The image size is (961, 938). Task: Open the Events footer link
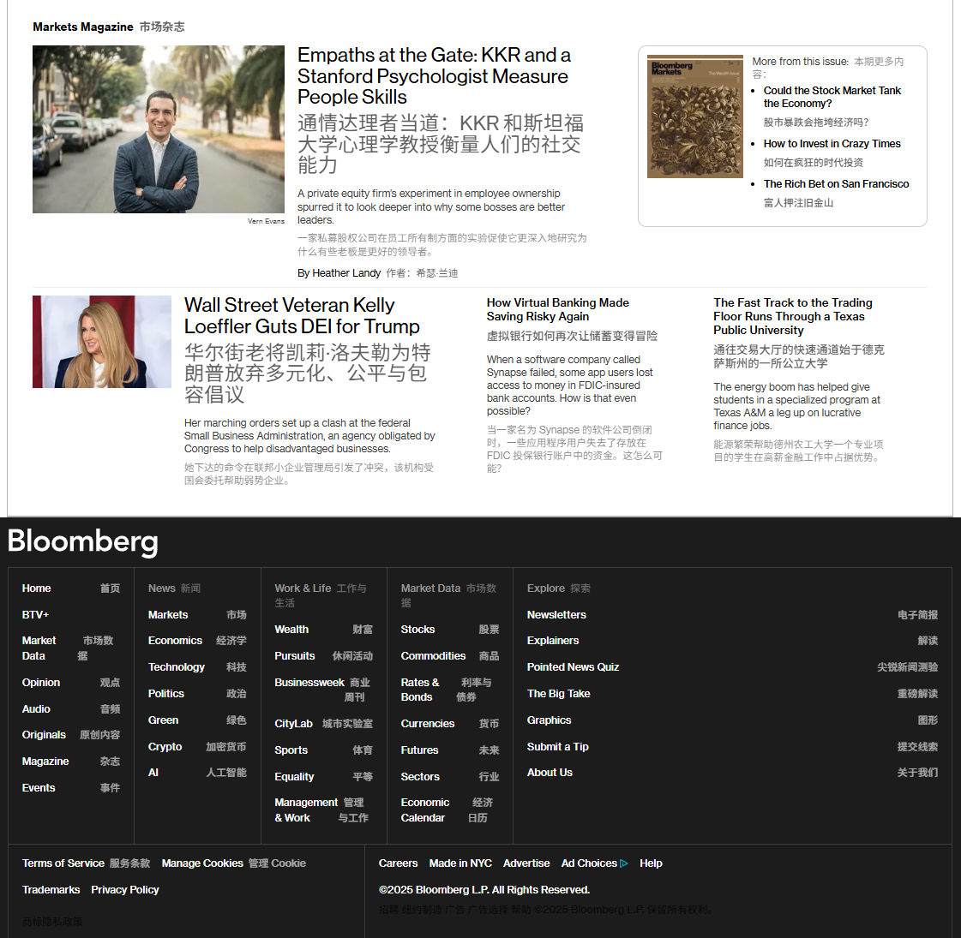(x=39, y=788)
